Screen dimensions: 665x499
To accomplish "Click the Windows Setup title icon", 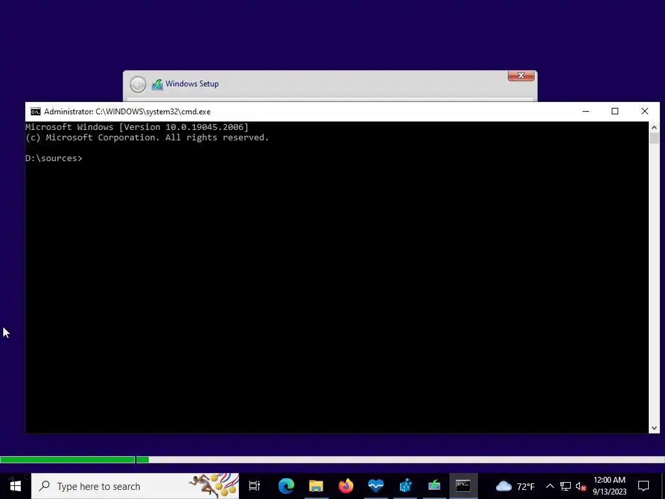I will pos(157,84).
